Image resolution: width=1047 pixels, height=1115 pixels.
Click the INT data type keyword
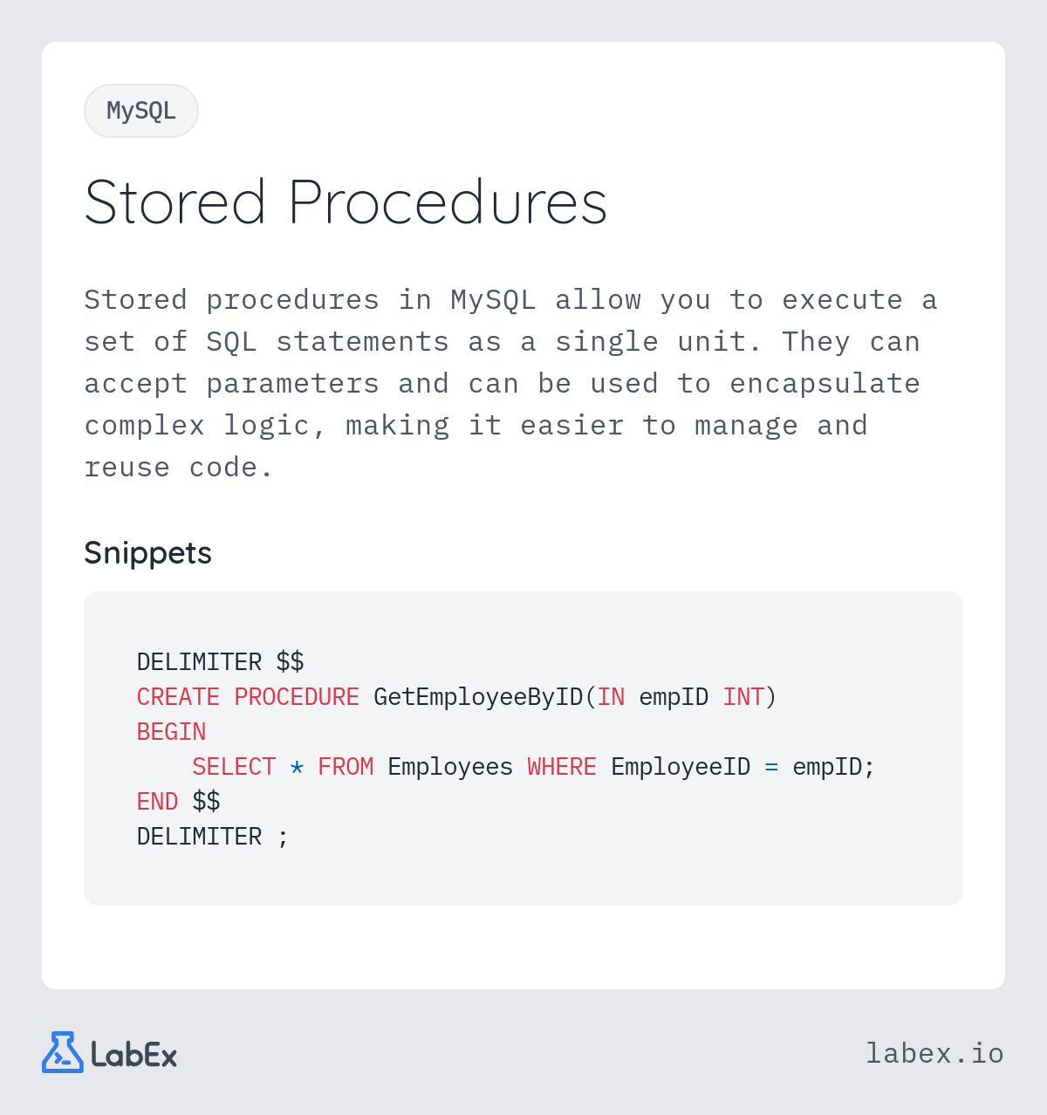pyautogui.click(x=743, y=697)
